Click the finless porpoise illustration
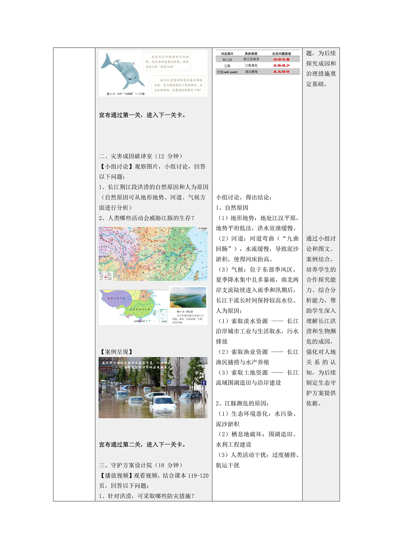 coord(122,71)
